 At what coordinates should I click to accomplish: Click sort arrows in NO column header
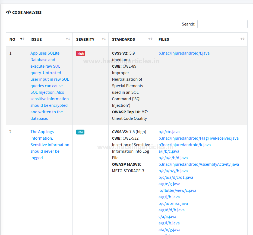pos(22,39)
